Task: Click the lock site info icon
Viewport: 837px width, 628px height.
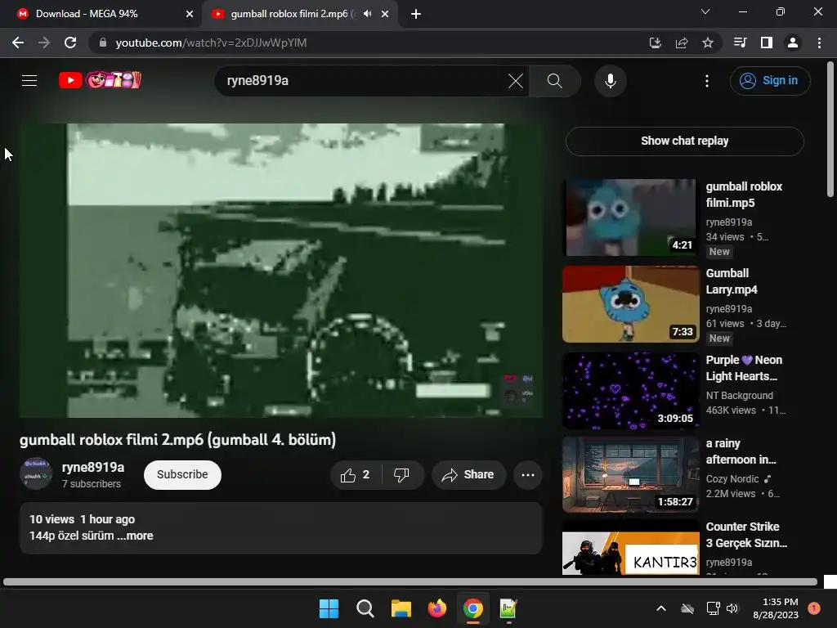Action: [x=103, y=43]
